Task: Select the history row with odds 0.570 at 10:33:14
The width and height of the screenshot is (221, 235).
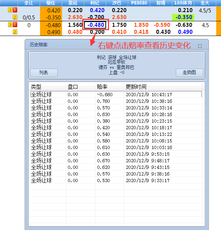Action: coord(116,108)
